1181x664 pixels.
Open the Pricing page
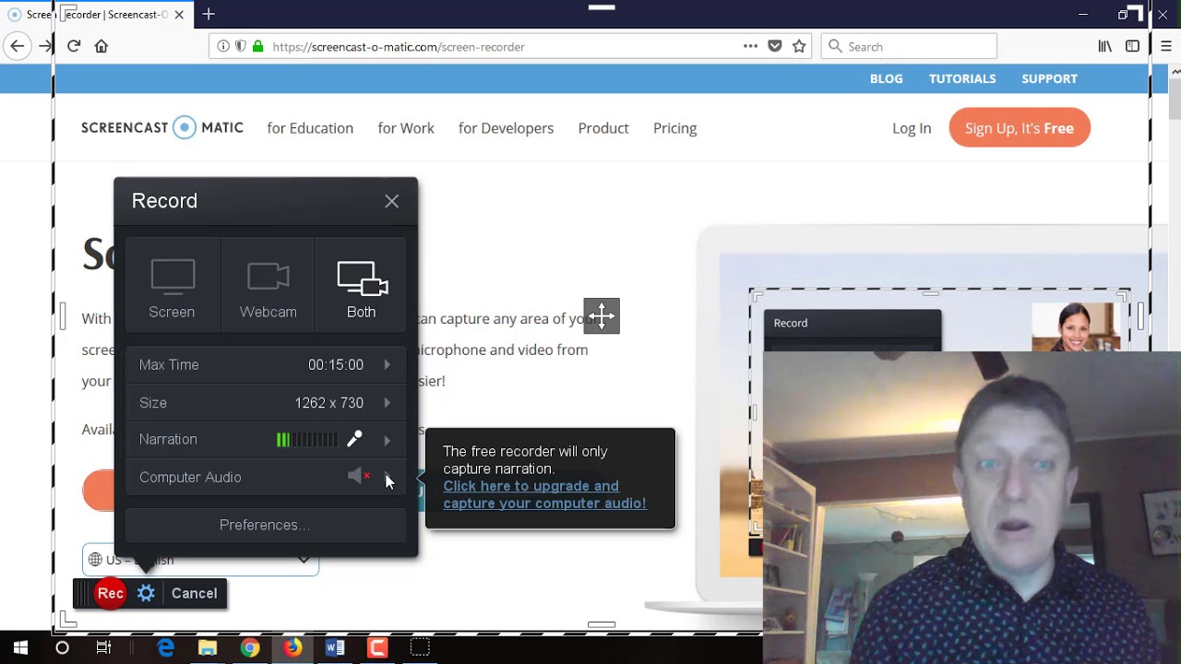[675, 128]
